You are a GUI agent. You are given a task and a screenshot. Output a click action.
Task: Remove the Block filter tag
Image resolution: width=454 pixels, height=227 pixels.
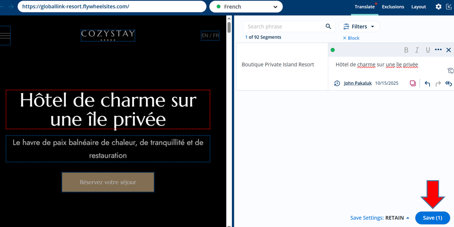(345, 38)
